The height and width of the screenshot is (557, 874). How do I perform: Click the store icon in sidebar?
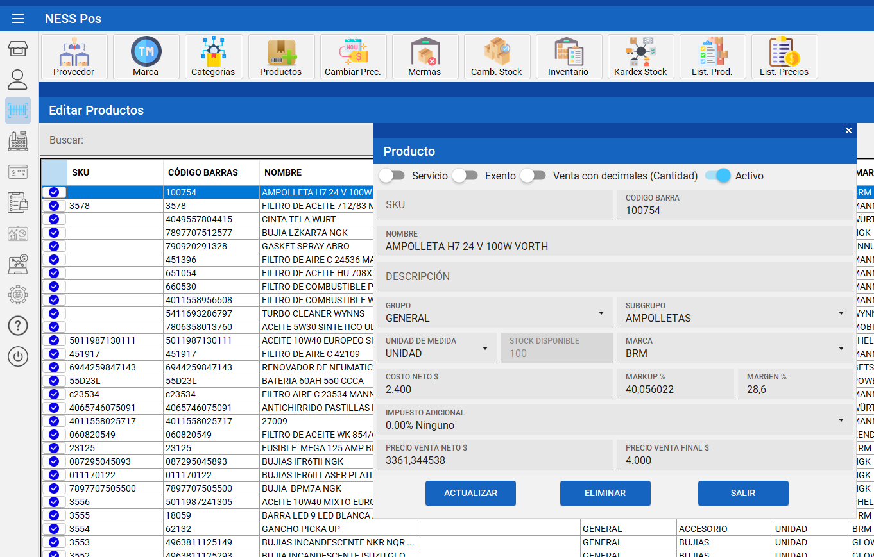pyautogui.click(x=18, y=49)
